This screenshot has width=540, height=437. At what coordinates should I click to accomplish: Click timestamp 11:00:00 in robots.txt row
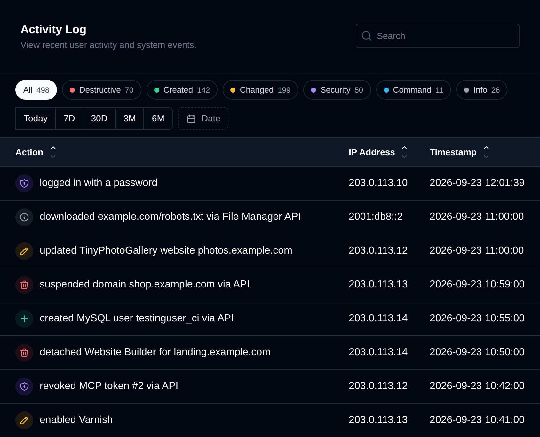(477, 216)
